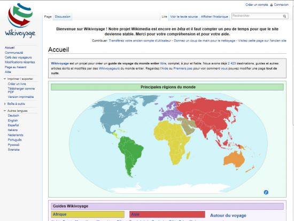Switch to the Svenska language version
The height and width of the screenshot is (221, 294).
(x=13, y=150)
